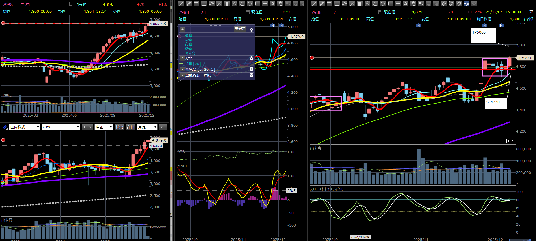Click the 最新足 latest bar tab

point(240,29)
